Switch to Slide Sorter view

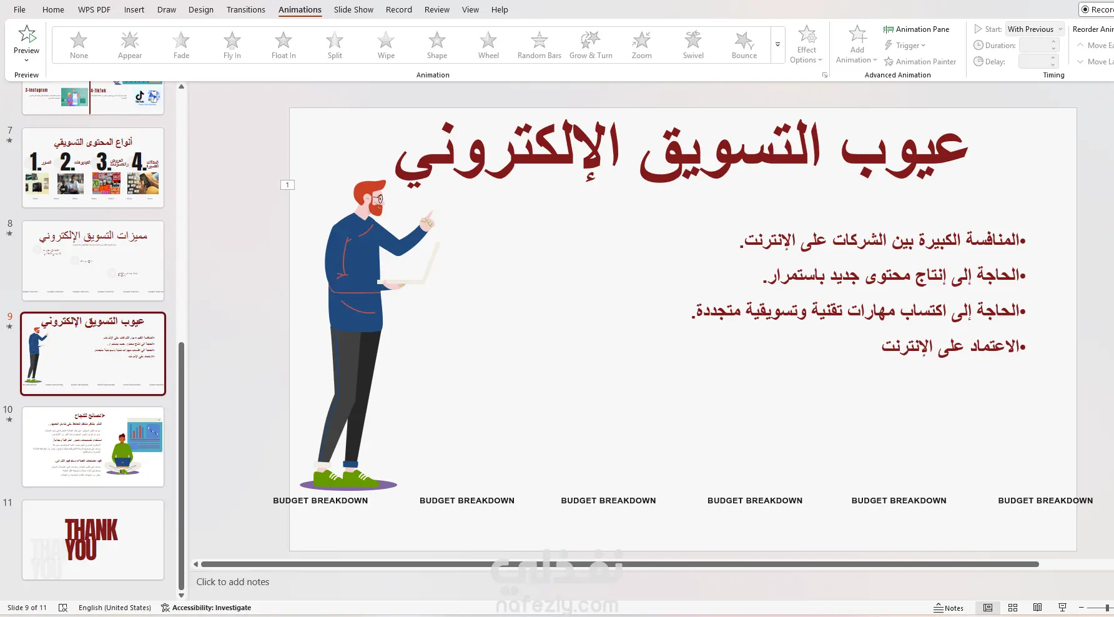[1013, 608]
